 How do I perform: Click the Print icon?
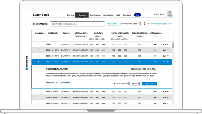tap(161, 15)
